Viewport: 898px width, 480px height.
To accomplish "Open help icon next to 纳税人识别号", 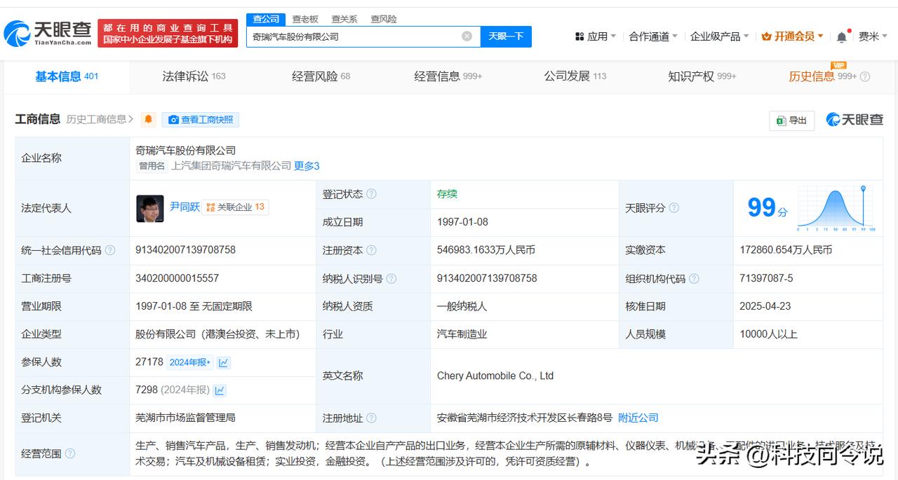I will (x=391, y=278).
